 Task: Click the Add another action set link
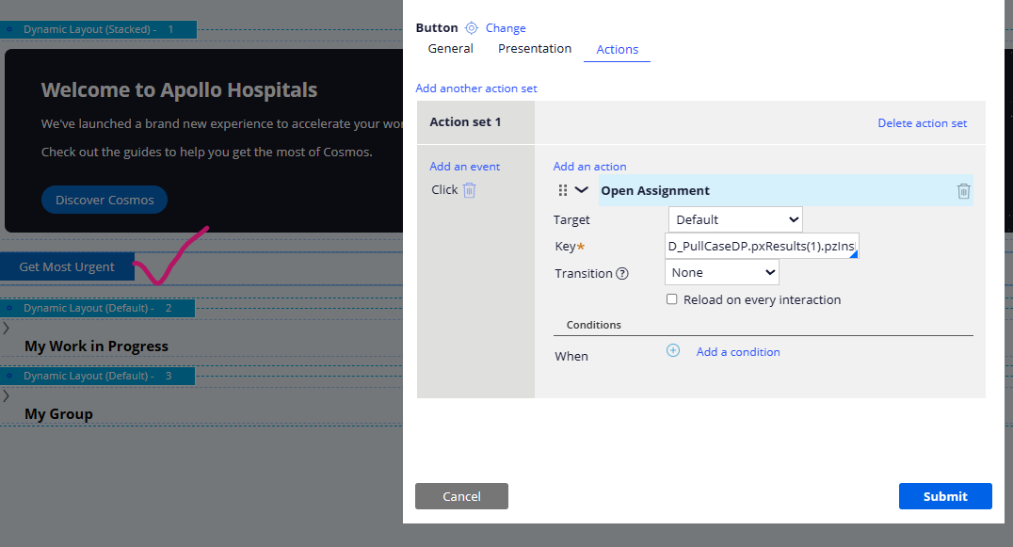coord(476,88)
